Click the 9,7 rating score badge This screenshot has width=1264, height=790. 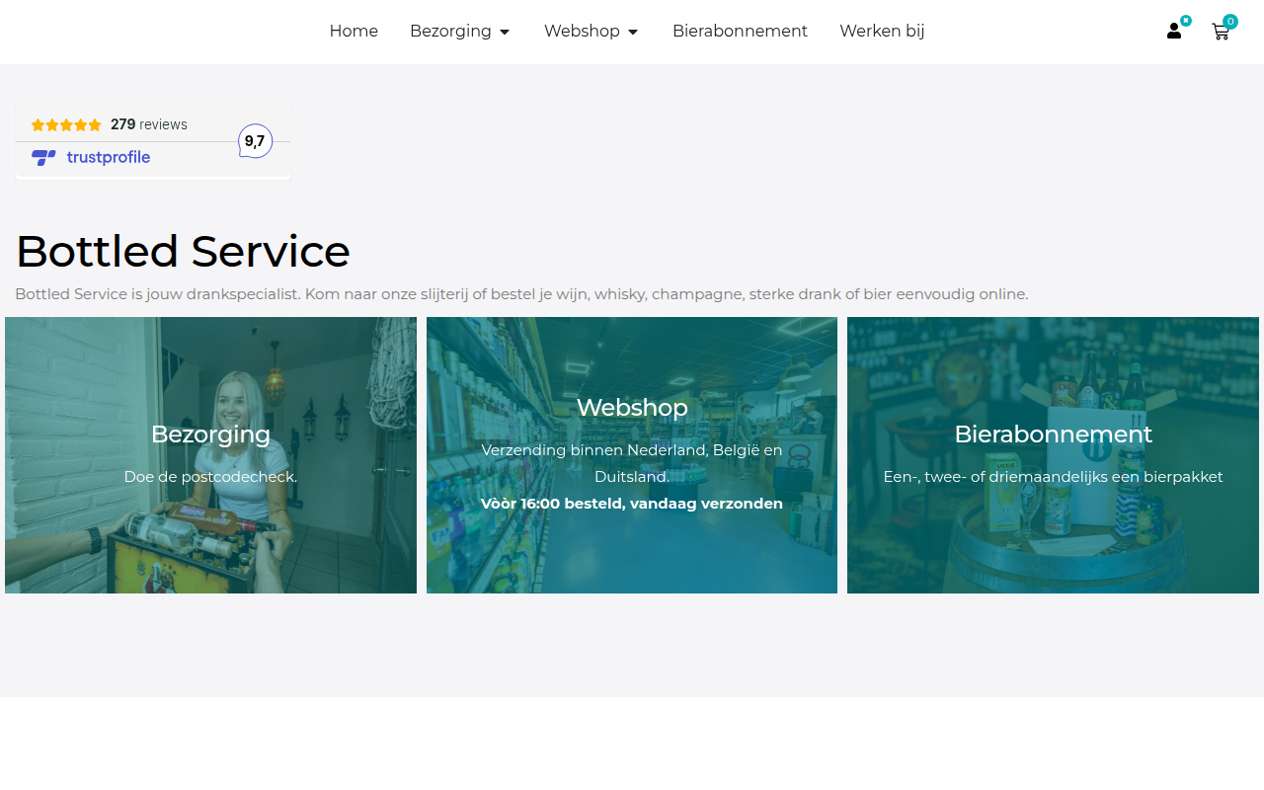255,141
